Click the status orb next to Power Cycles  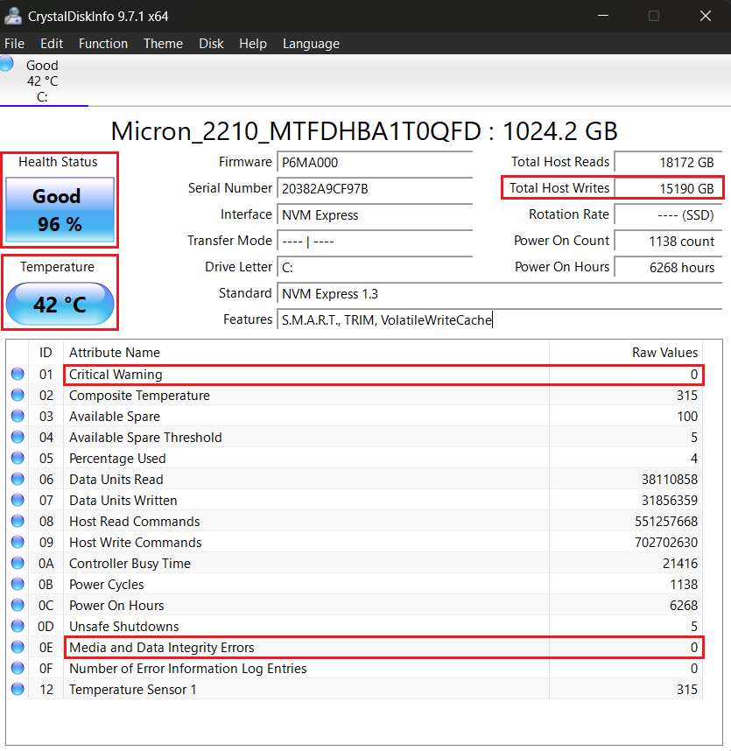[x=18, y=585]
